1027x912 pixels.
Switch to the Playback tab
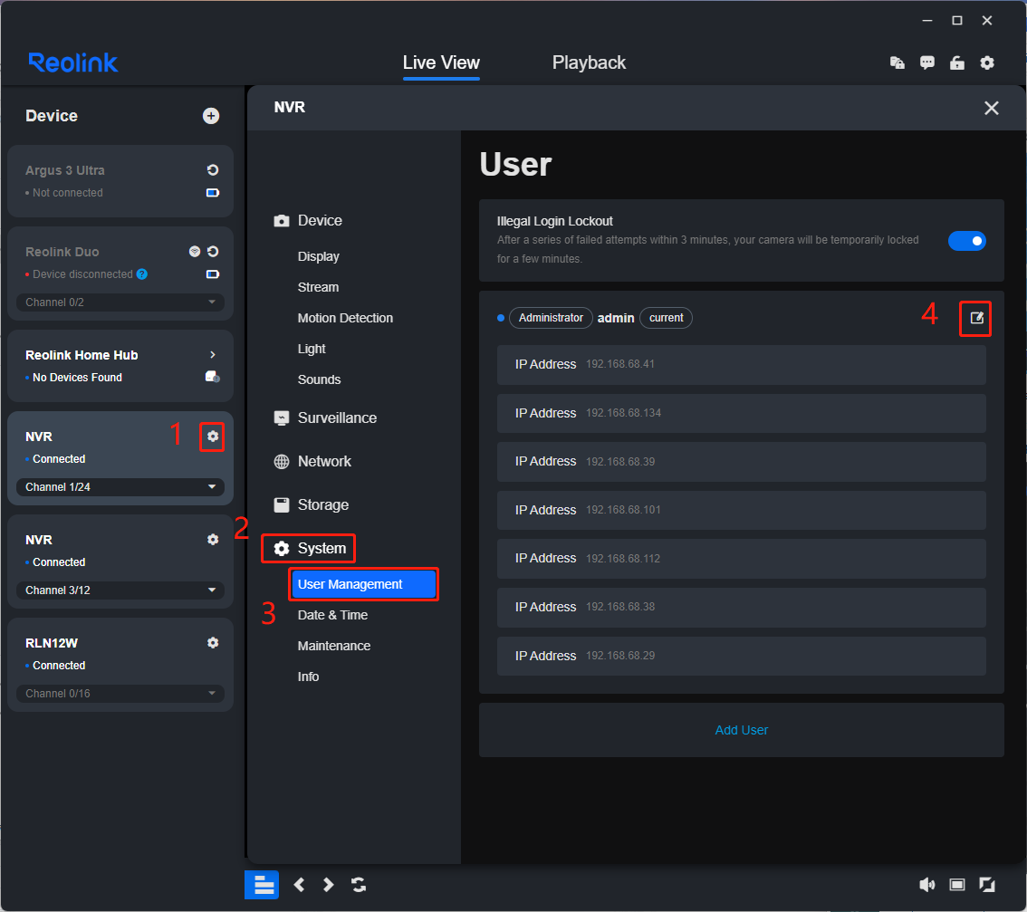[x=589, y=62]
